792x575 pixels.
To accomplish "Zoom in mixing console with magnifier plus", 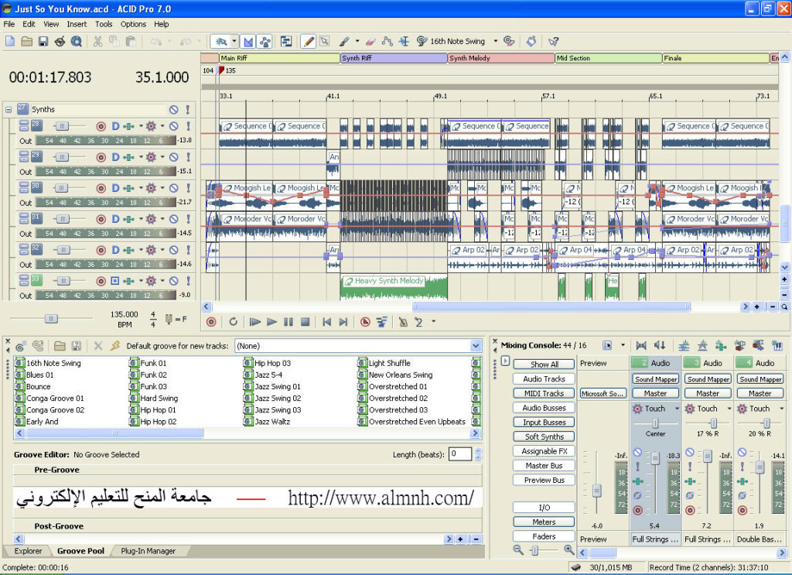I will point(568,549).
